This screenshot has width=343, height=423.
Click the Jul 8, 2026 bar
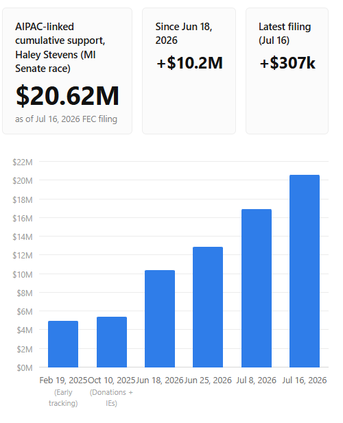[257, 288]
